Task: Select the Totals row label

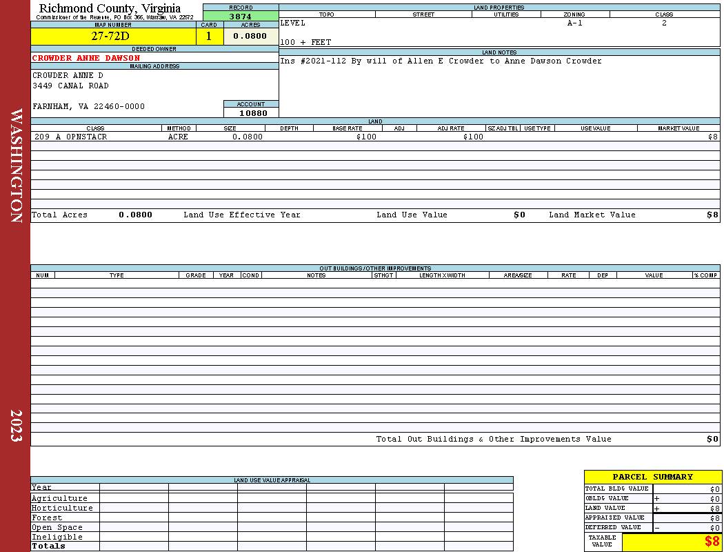Action: pyautogui.click(x=48, y=546)
